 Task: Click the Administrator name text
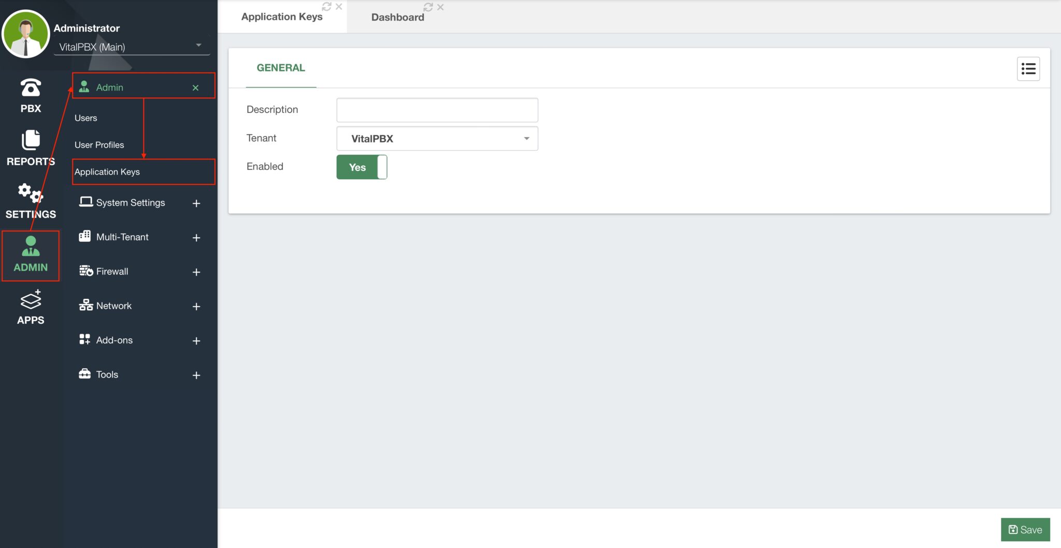pos(87,28)
